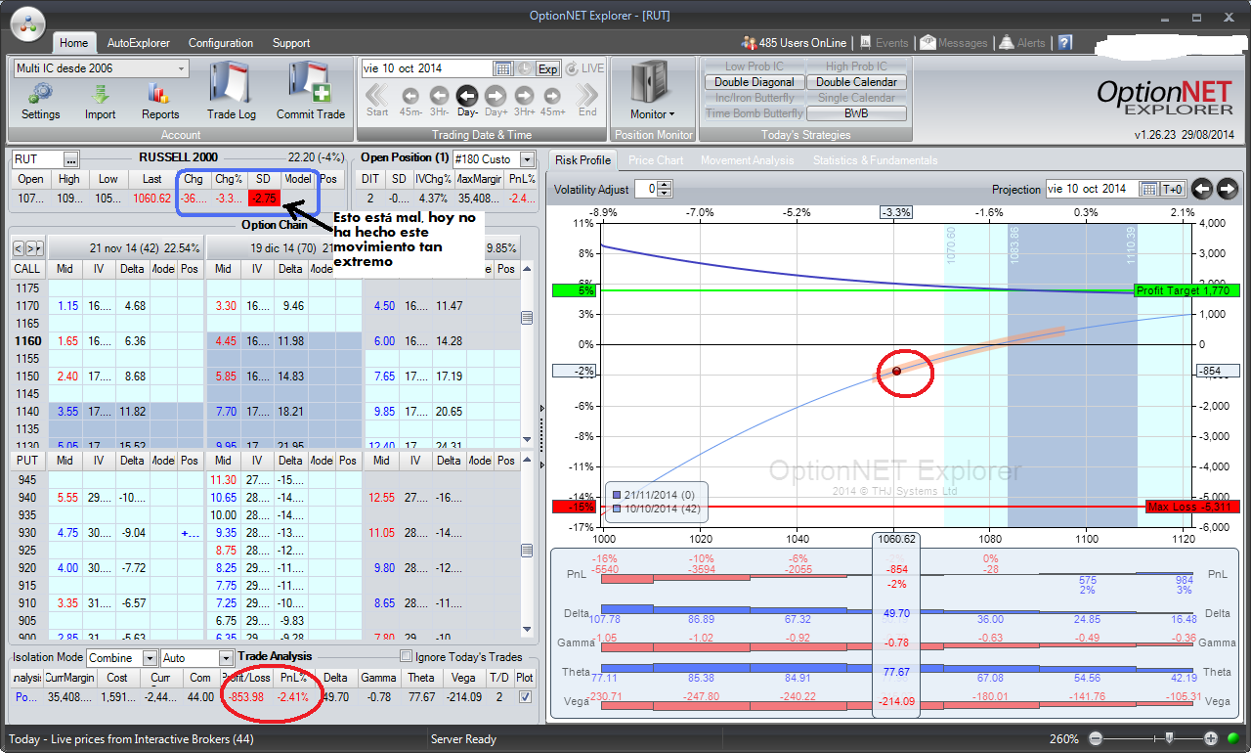Uncheck the Plot checkbox in Trade Analysis

[x=526, y=697]
